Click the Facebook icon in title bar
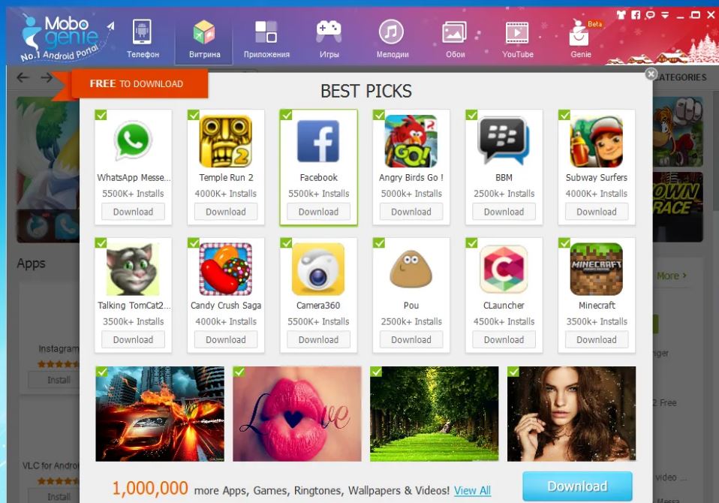Screen dimensions: 719x503 (636, 15)
